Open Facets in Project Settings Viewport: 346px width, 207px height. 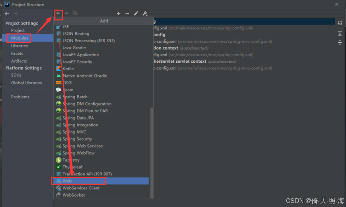pos(17,53)
